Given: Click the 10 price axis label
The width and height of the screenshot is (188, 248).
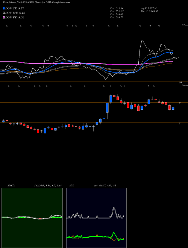Looking at the screenshot, I should click(180, 82).
